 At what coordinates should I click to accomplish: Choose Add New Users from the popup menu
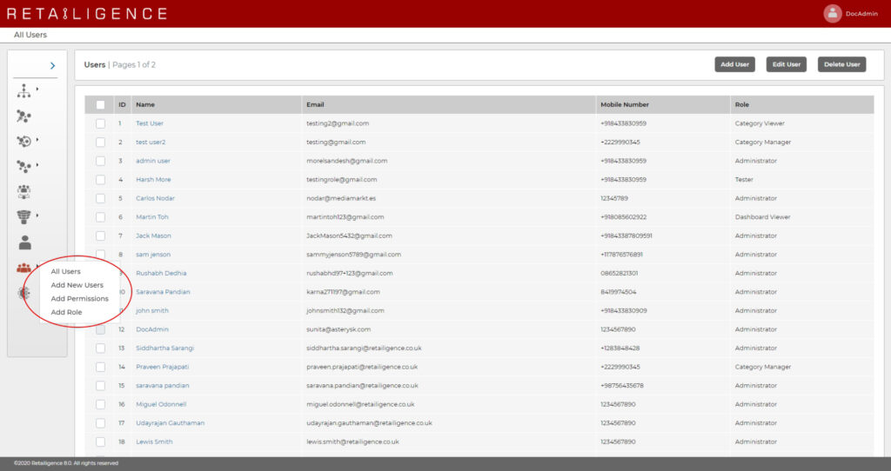pyautogui.click(x=77, y=285)
